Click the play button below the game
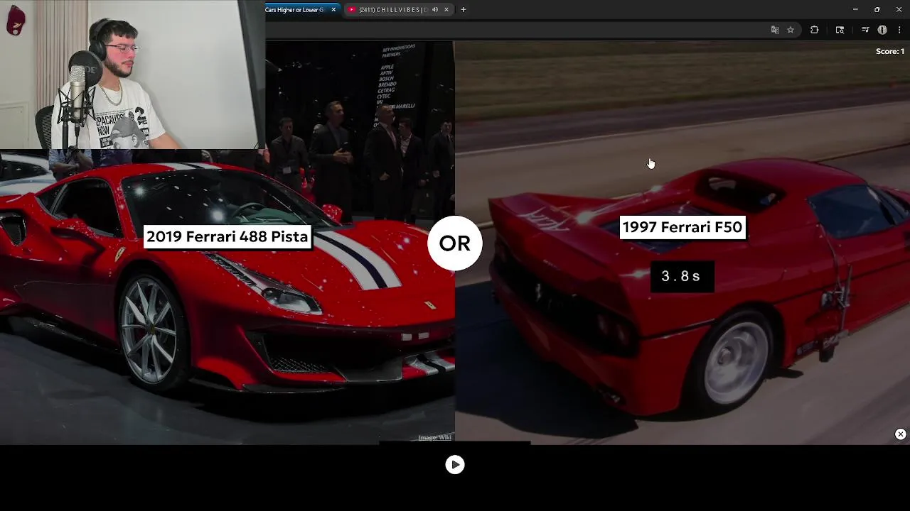The width and height of the screenshot is (910, 511). click(455, 464)
